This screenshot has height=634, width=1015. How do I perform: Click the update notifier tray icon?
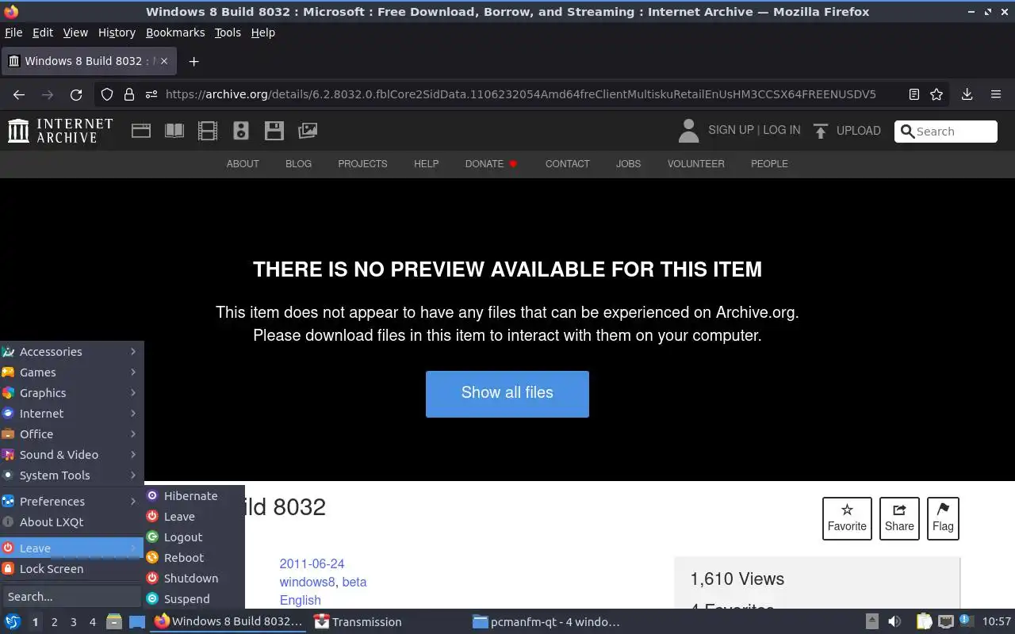point(967,621)
